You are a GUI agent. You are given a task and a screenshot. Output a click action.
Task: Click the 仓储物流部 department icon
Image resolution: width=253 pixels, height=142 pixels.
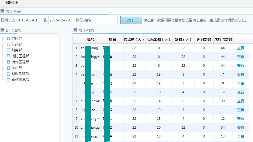[8, 80]
